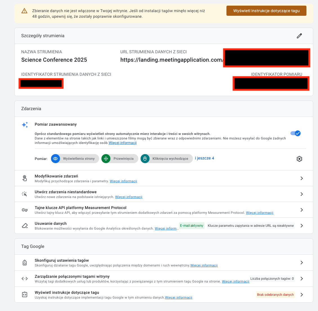This screenshot has width=318, height=311.
Task: Open Wyświetl instrukcje dotyczące tagu row
Action: (164, 295)
